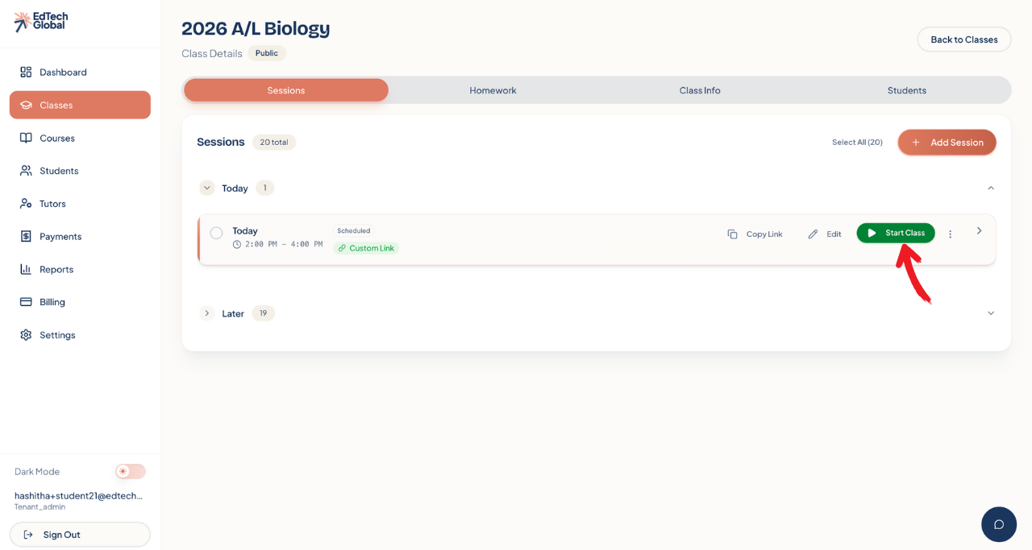Viewport: 1032px width, 550px height.
Task: Click Select All (20) sessions
Action: point(857,143)
